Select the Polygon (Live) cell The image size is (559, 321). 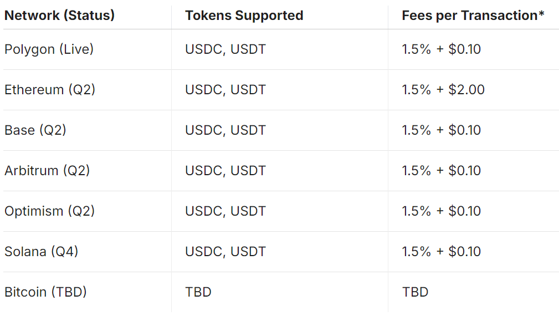click(x=49, y=49)
